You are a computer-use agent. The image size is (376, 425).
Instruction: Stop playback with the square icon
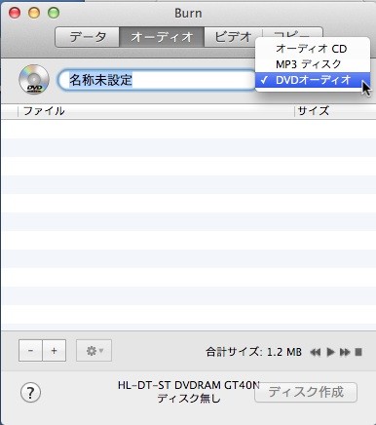[x=358, y=352]
